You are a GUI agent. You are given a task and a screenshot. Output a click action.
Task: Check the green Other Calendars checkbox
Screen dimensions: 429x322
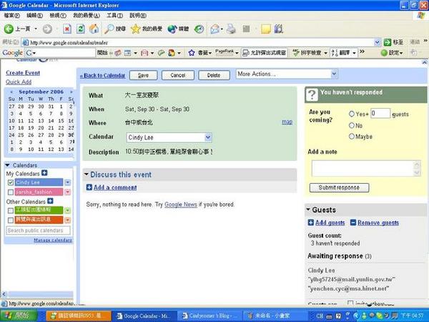coord(11,210)
